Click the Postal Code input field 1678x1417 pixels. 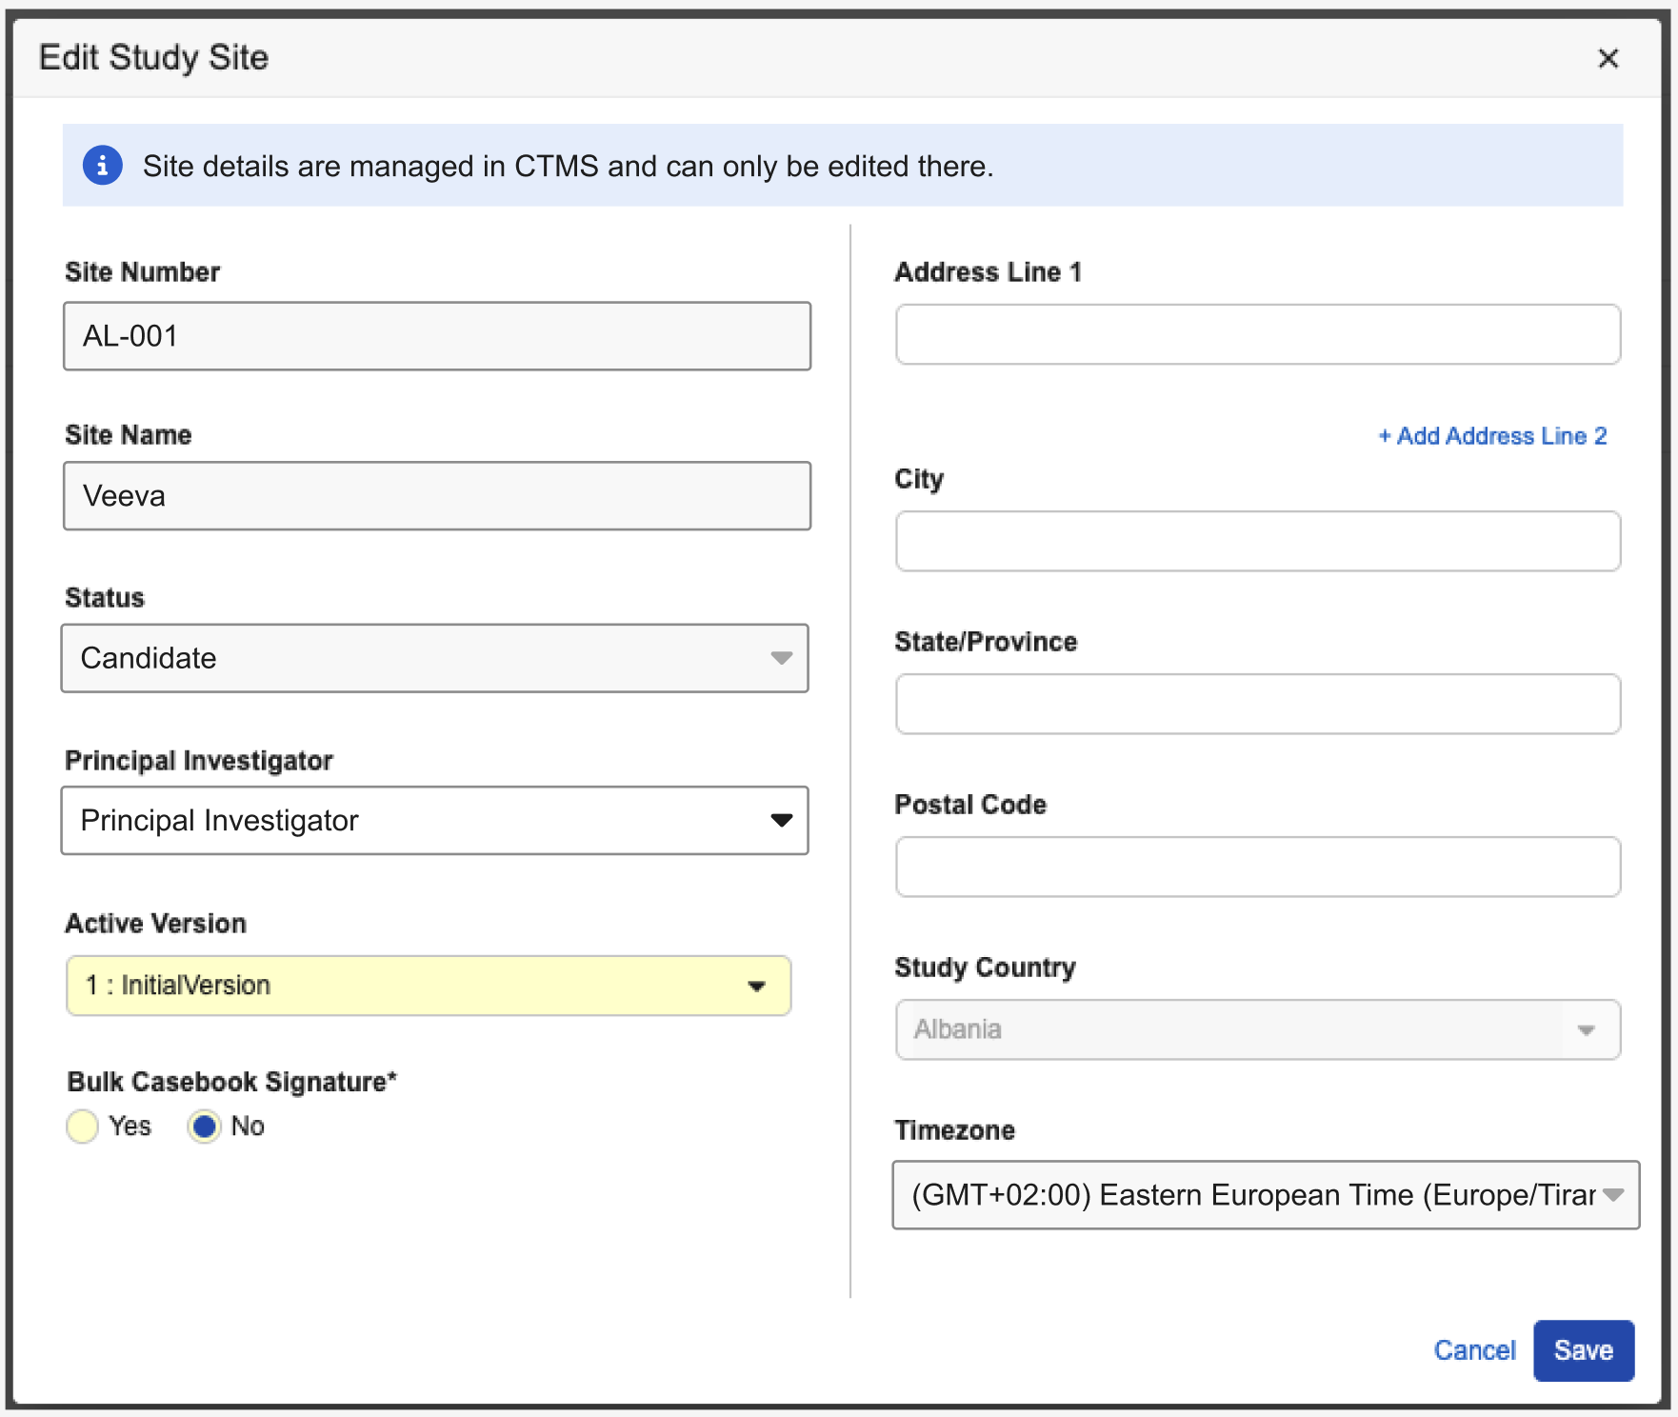(x=1258, y=867)
